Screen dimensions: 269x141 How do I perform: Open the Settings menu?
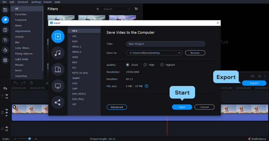tap(36, 2)
